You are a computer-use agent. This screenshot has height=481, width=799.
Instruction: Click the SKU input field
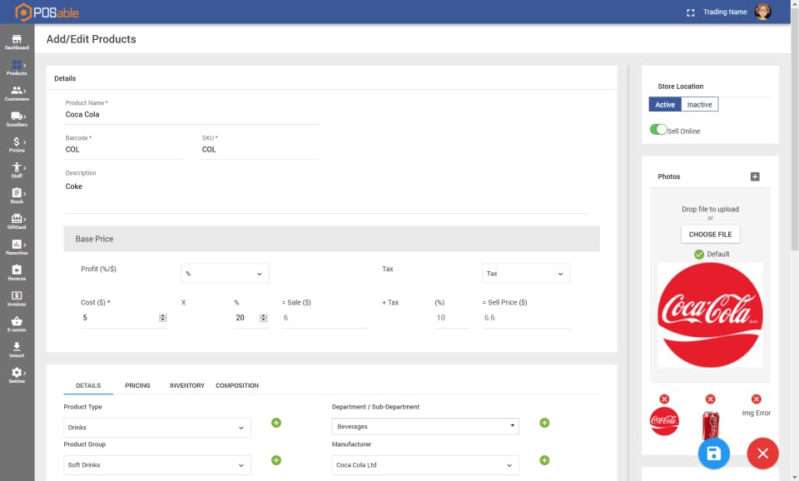click(x=260, y=149)
